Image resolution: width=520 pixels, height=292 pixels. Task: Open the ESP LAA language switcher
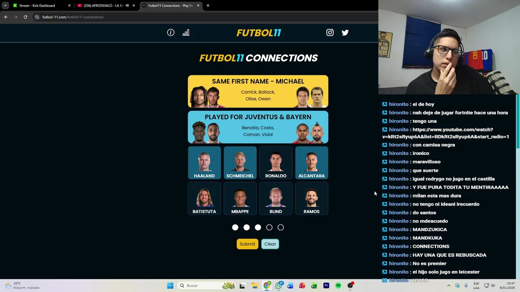[477, 286]
